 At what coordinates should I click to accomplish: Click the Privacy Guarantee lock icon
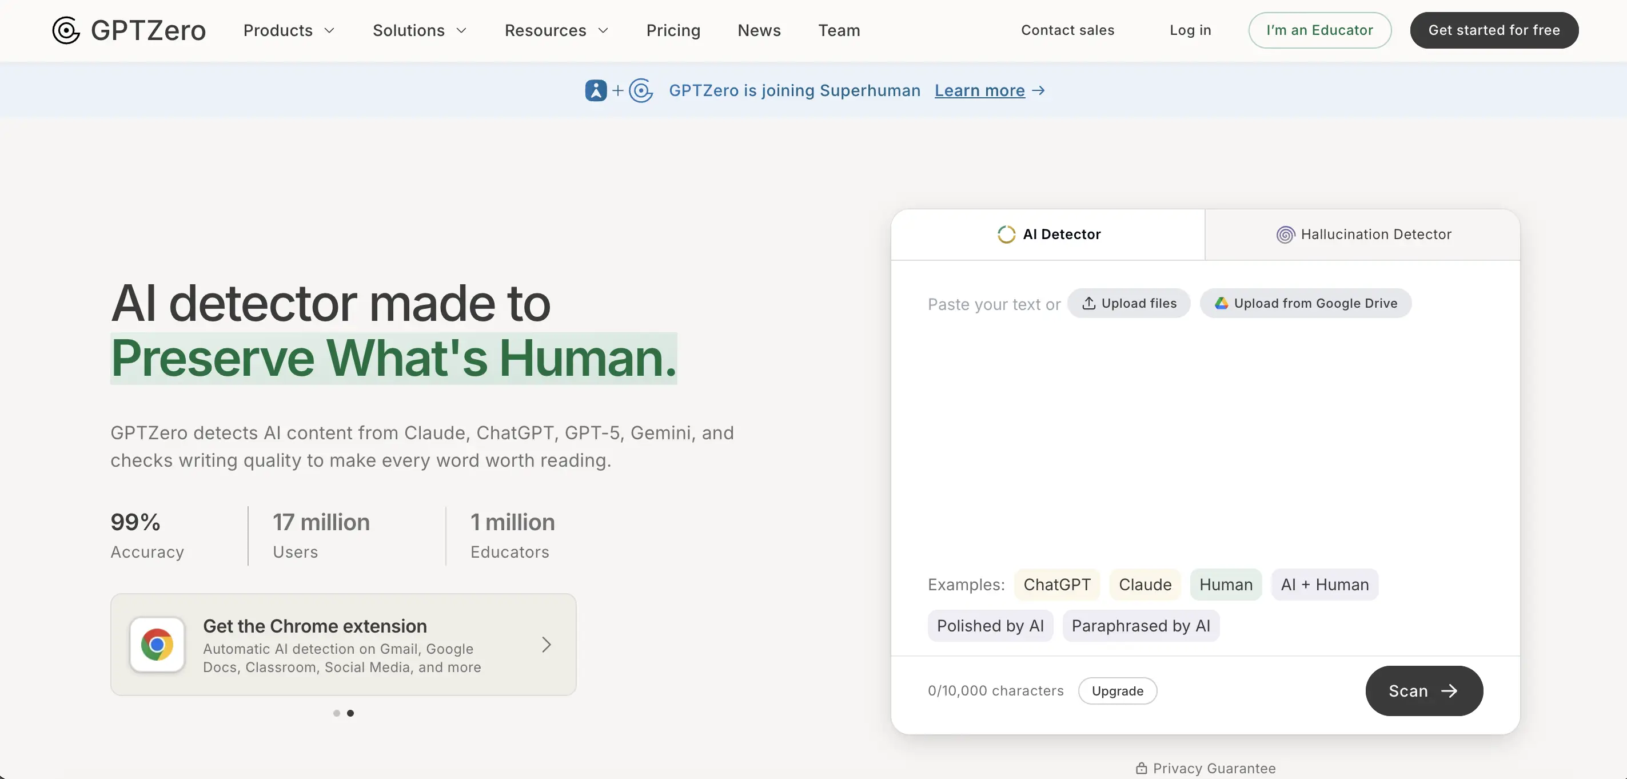pyautogui.click(x=1141, y=768)
